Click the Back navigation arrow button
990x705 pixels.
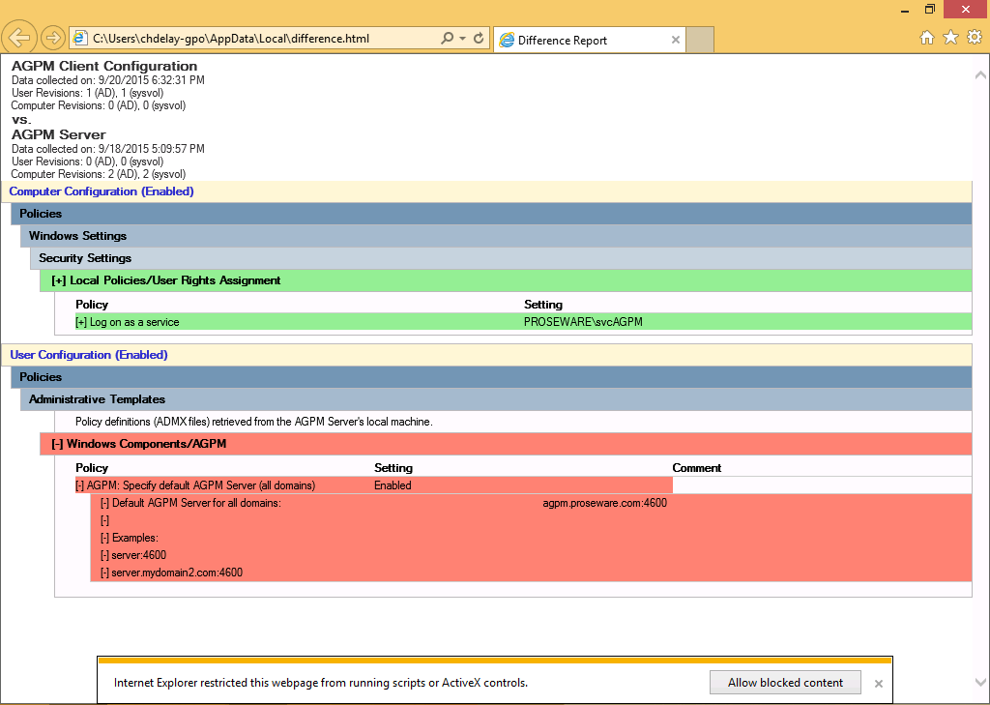click(x=20, y=38)
